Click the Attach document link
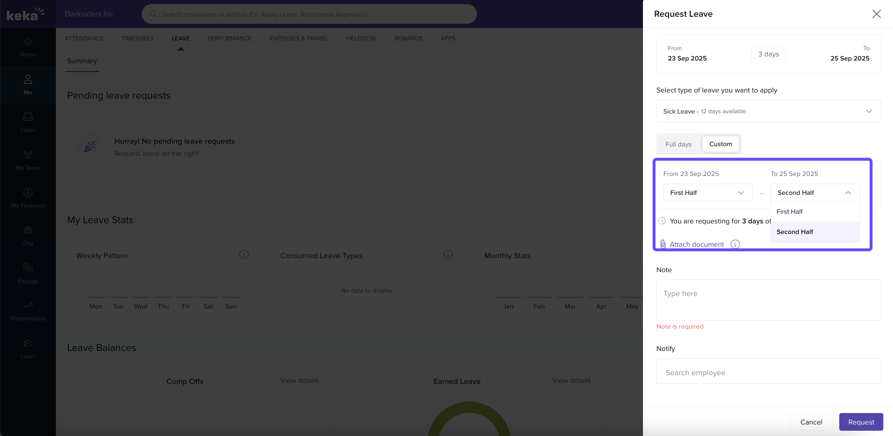 (x=696, y=244)
